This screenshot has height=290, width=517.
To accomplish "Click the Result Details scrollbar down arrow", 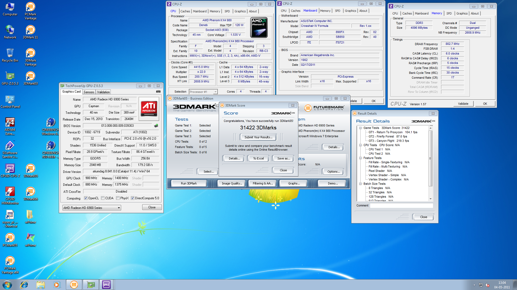I will [x=430, y=199].
